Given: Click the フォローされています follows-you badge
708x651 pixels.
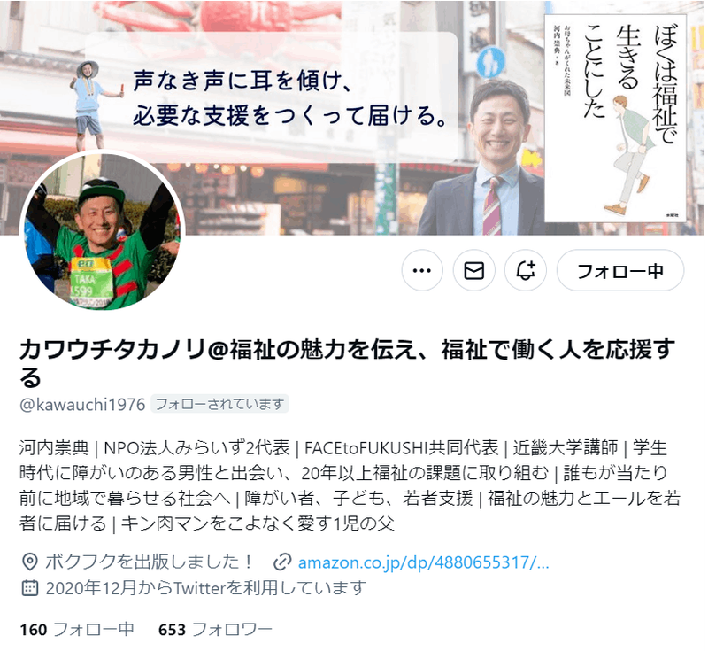Looking at the screenshot, I should [x=219, y=404].
